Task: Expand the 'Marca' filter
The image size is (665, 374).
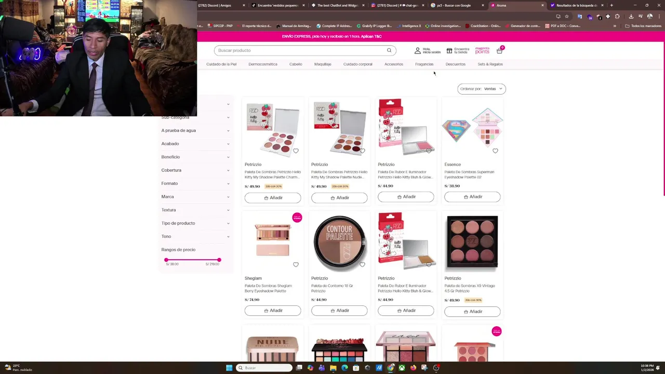Action: (x=195, y=197)
